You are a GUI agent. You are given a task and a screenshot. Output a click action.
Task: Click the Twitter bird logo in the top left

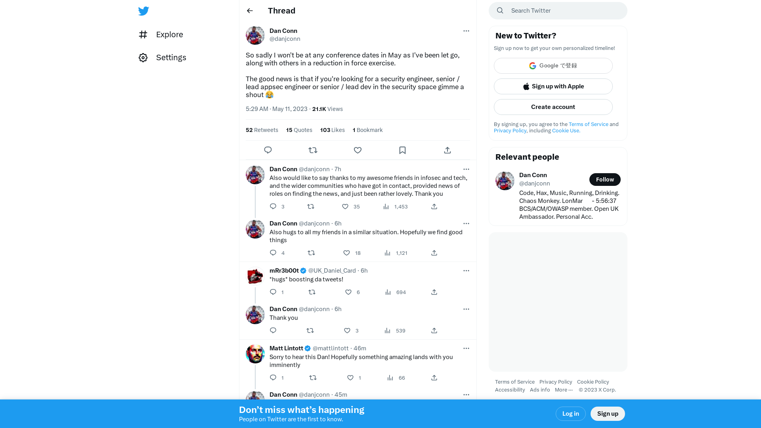tap(143, 10)
